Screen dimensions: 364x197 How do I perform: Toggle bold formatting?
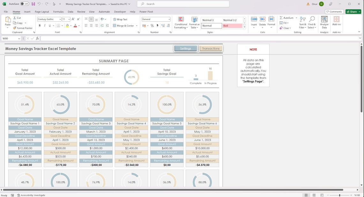(x=40, y=25)
